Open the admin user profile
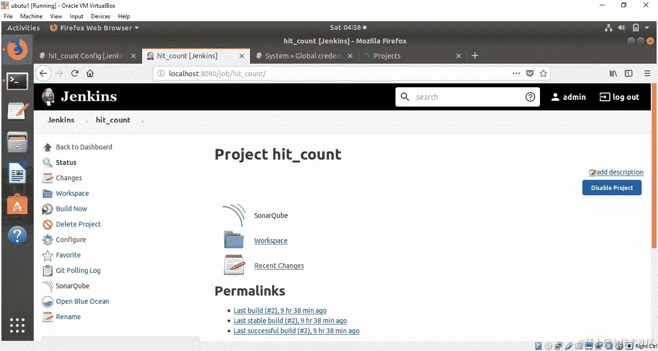Viewport: 658px width, 351px height. pos(568,97)
